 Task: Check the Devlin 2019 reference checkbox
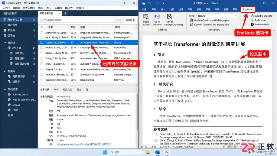(42, 53)
